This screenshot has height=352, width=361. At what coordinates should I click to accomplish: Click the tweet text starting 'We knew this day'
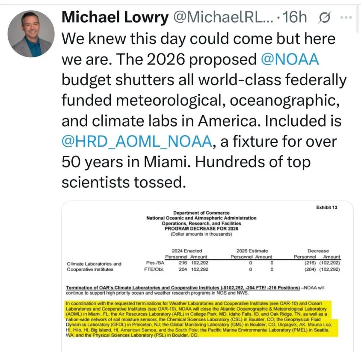204,110
